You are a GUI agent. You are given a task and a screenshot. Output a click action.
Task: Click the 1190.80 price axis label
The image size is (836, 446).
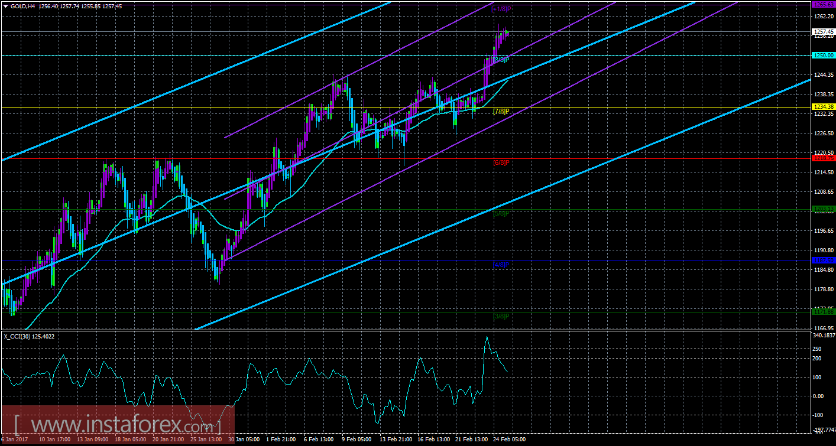[x=823, y=250]
